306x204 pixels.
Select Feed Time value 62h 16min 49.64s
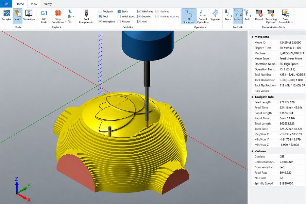(291, 107)
